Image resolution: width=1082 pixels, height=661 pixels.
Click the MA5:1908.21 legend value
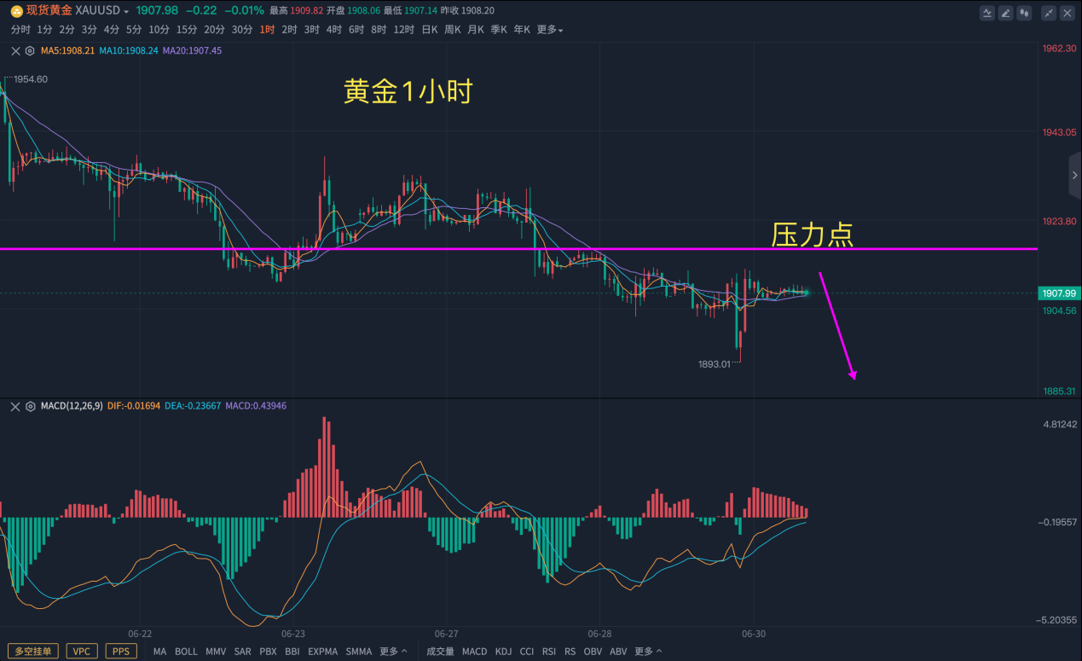[x=67, y=51]
